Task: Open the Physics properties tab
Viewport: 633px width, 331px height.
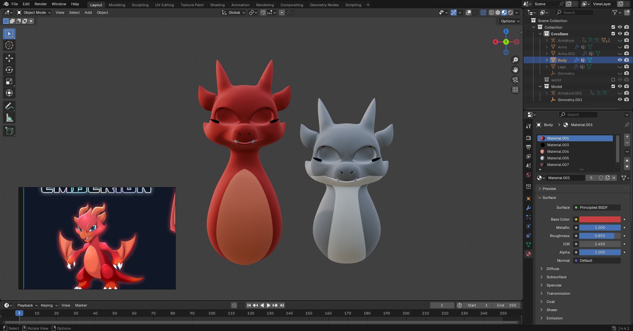Action: tap(528, 226)
